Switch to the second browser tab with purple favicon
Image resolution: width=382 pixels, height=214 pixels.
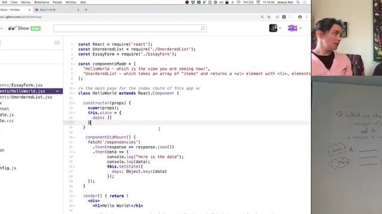click(57, 10)
